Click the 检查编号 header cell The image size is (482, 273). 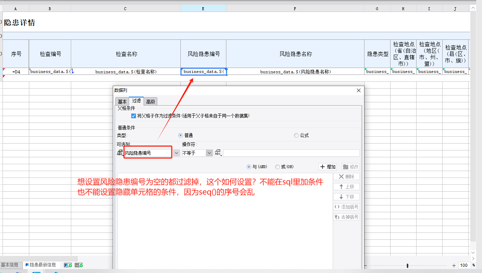pyautogui.click(x=50, y=54)
